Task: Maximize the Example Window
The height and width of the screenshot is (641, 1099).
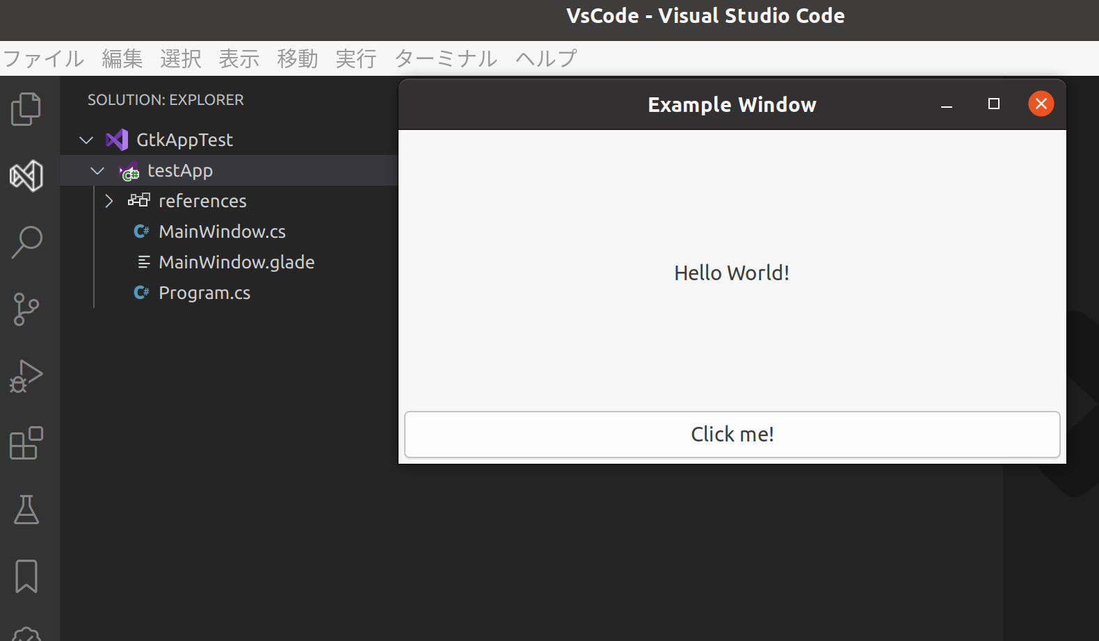Action: coord(993,104)
